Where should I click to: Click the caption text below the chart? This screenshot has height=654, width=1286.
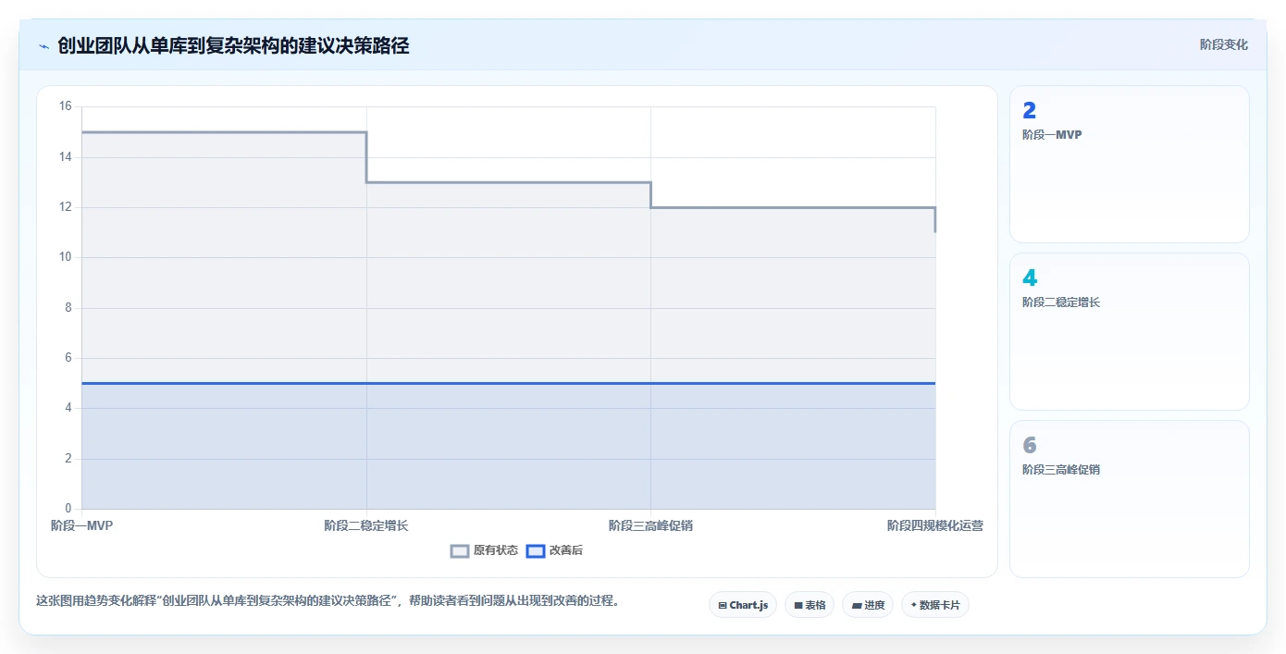328,601
